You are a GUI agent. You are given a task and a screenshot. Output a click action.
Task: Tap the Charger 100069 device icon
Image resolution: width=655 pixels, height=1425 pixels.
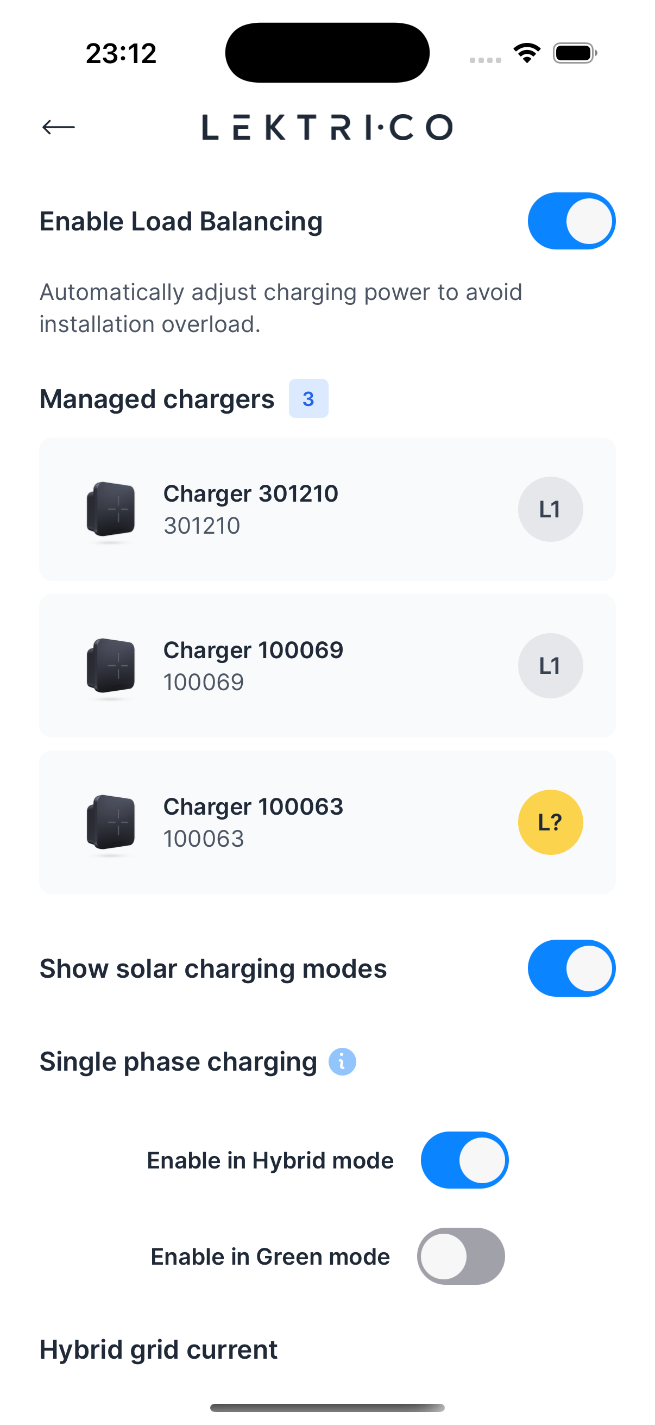[x=111, y=665]
